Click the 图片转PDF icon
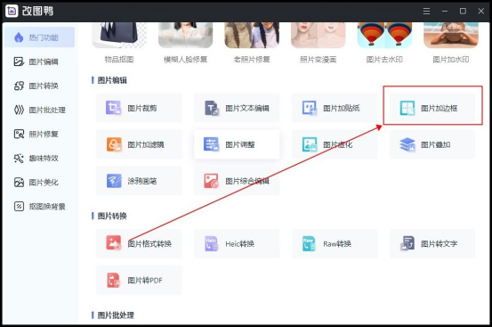 click(113, 280)
